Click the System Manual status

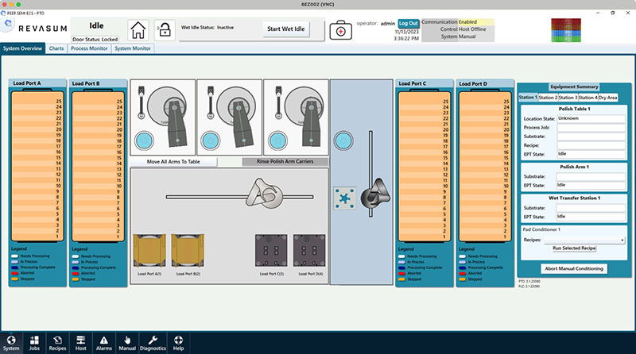click(459, 37)
